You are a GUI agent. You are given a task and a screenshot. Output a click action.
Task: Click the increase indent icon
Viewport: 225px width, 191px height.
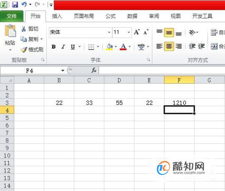(201, 46)
